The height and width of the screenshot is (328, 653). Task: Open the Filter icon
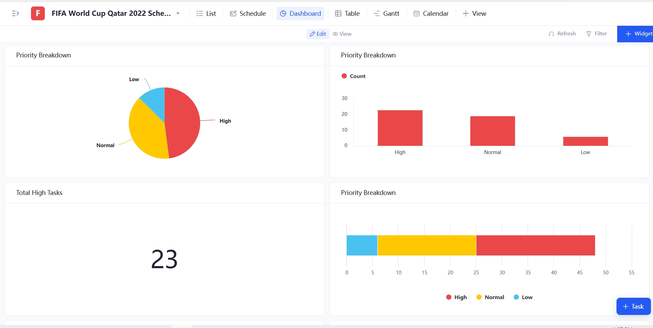[x=589, y=34]
